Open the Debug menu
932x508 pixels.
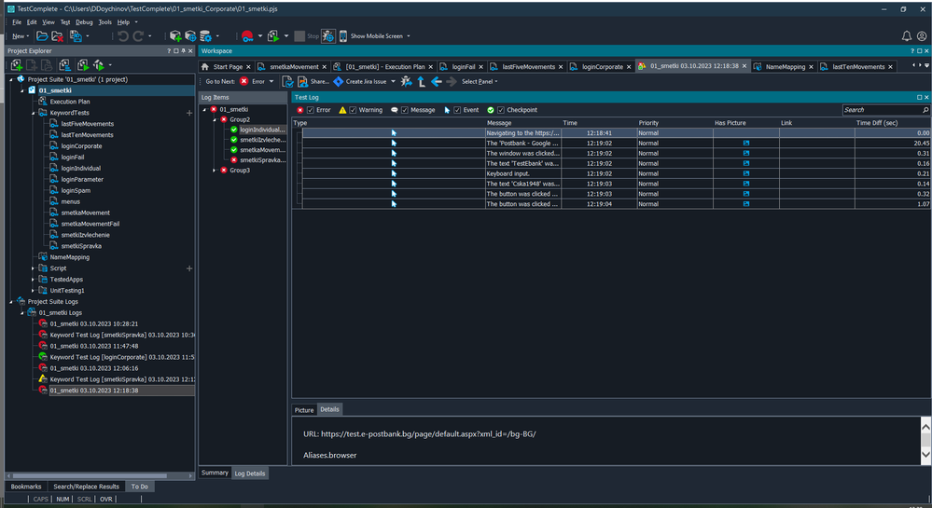[x=83, y=21]
